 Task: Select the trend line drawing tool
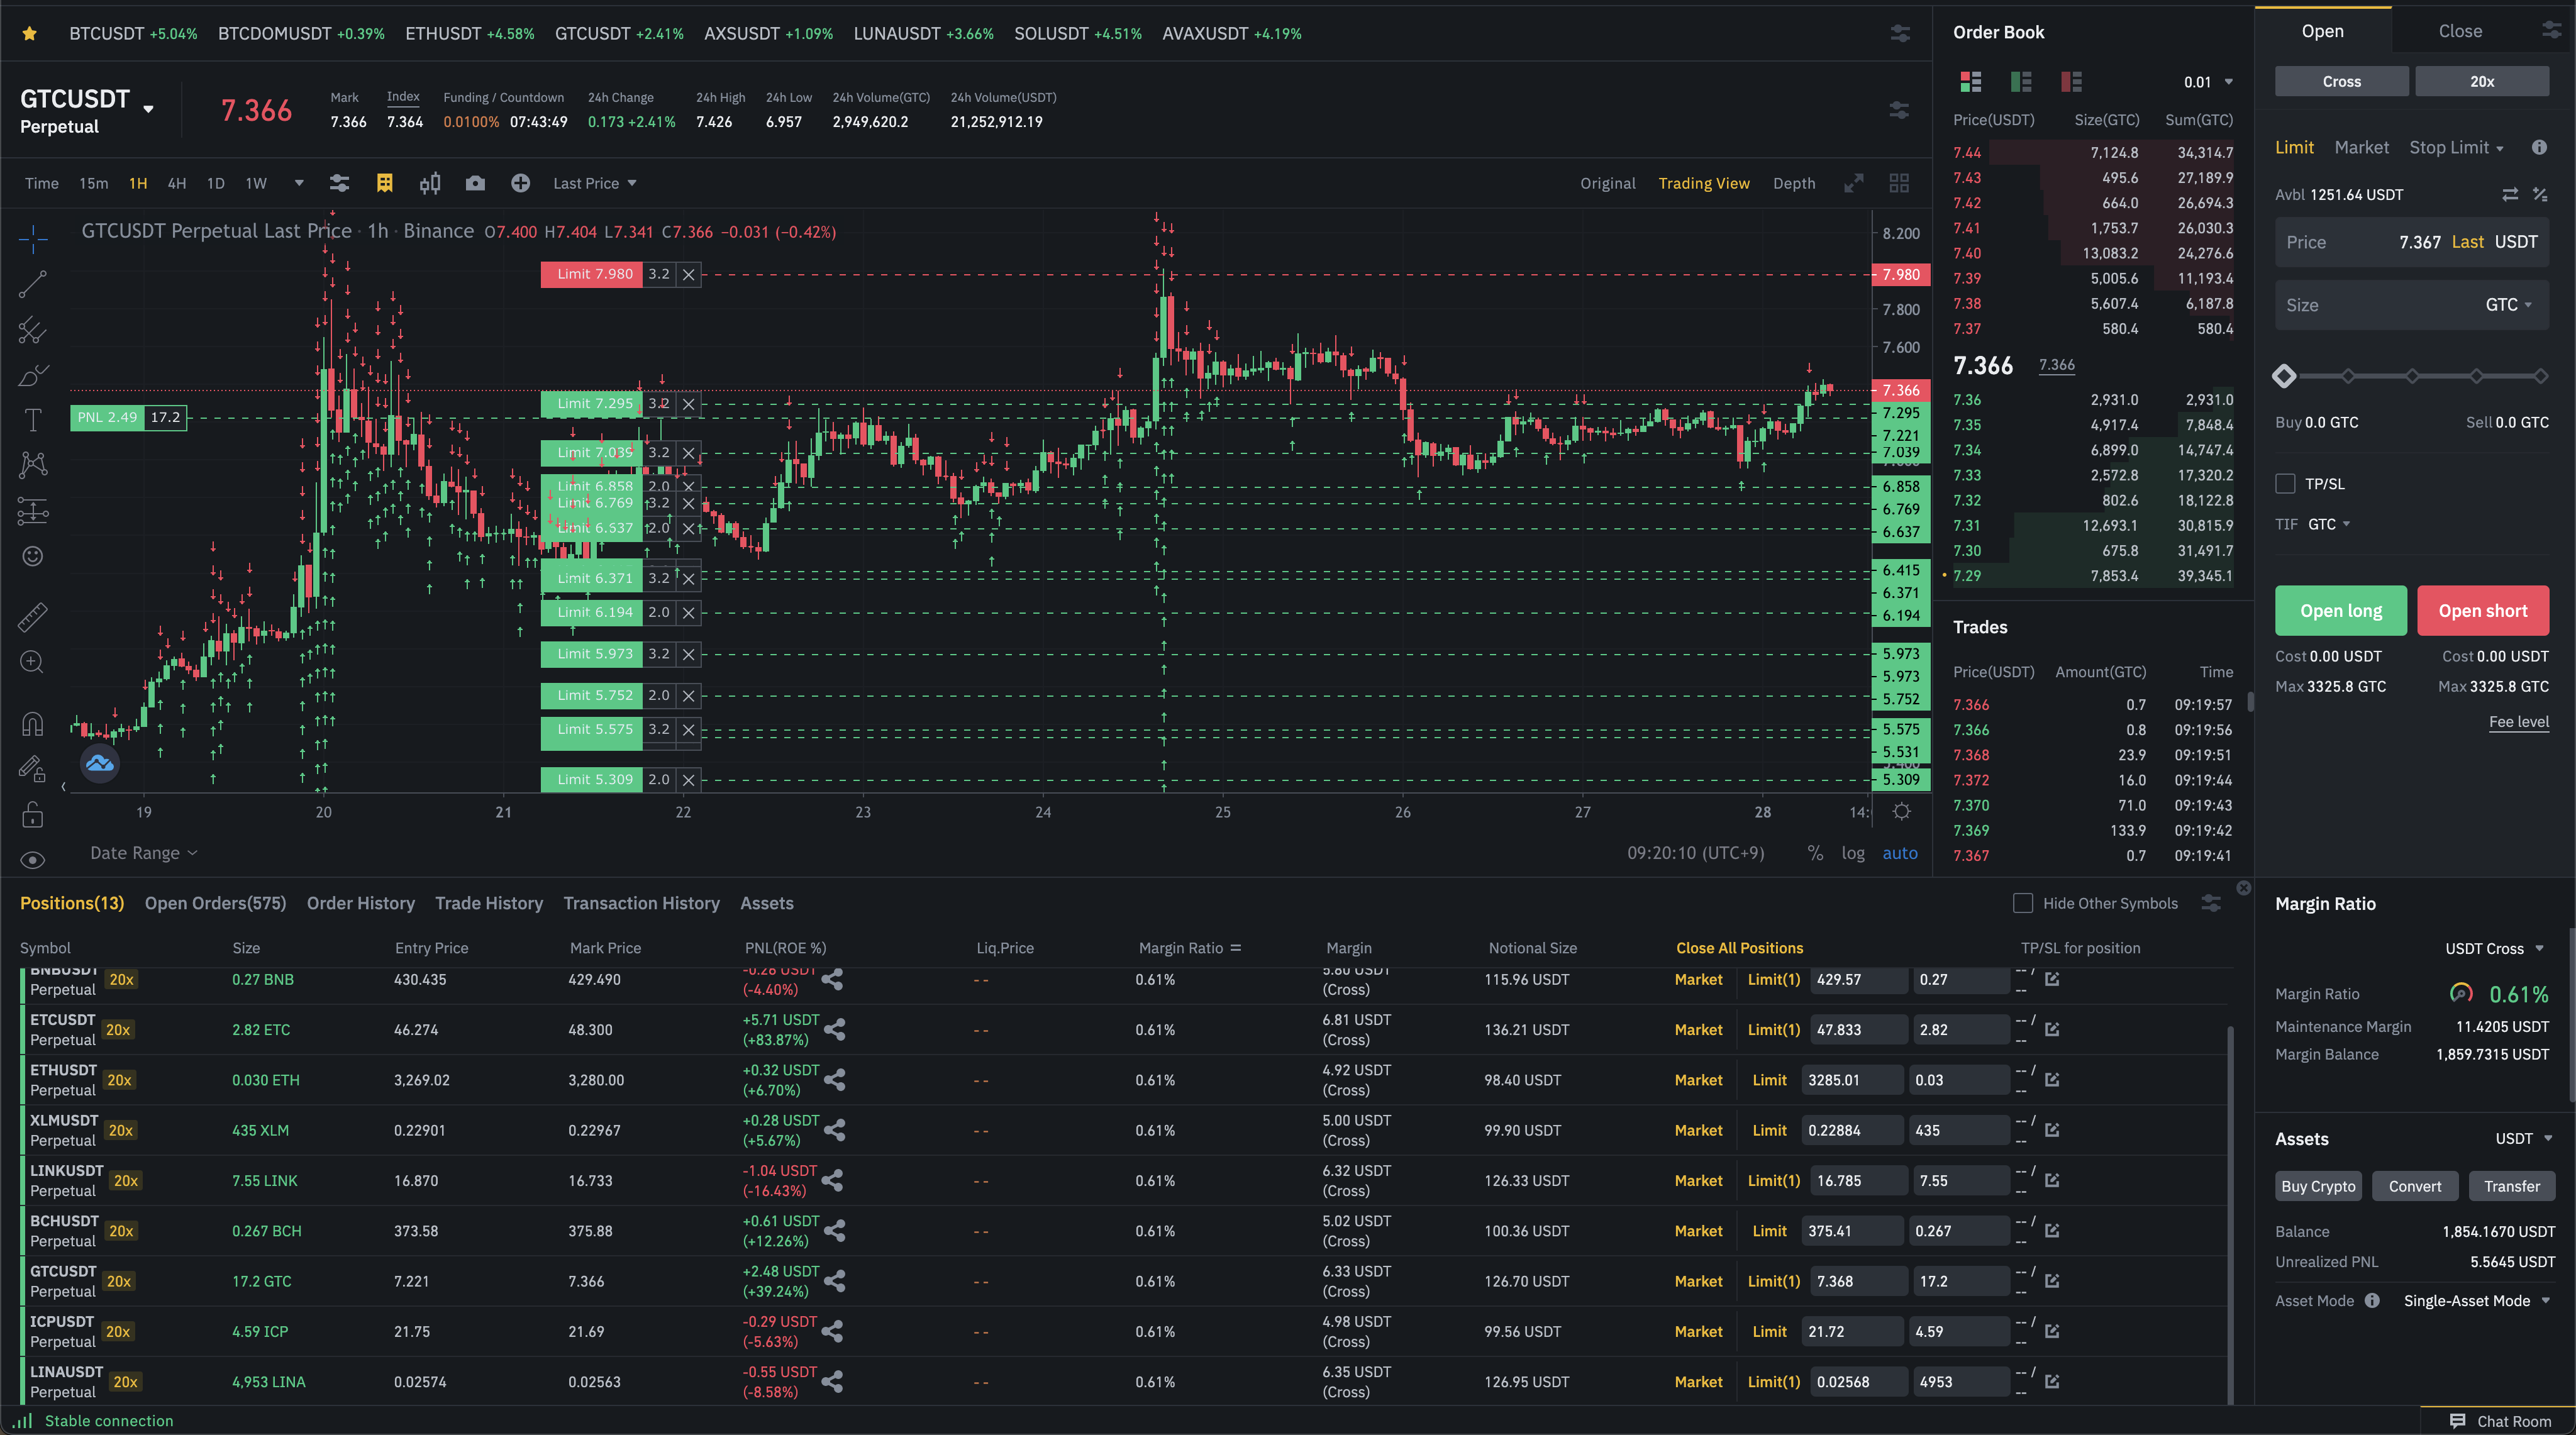[x=32, y=285]
